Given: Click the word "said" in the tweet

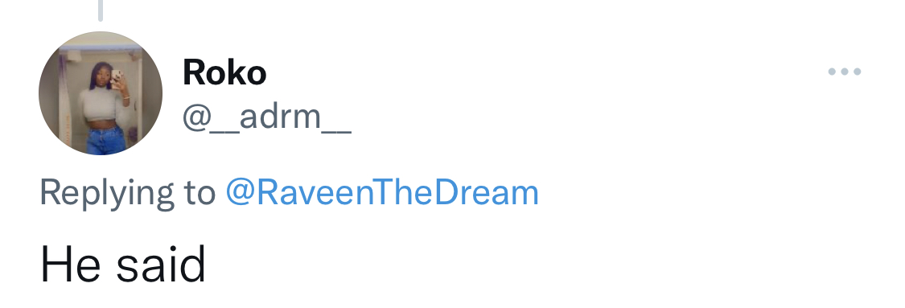Looking at the screenshot, I should (x=161, y=264).
